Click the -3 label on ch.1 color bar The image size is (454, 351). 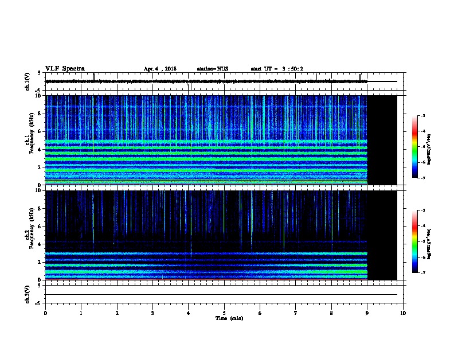pyautogui.click(x=423, y=116)
